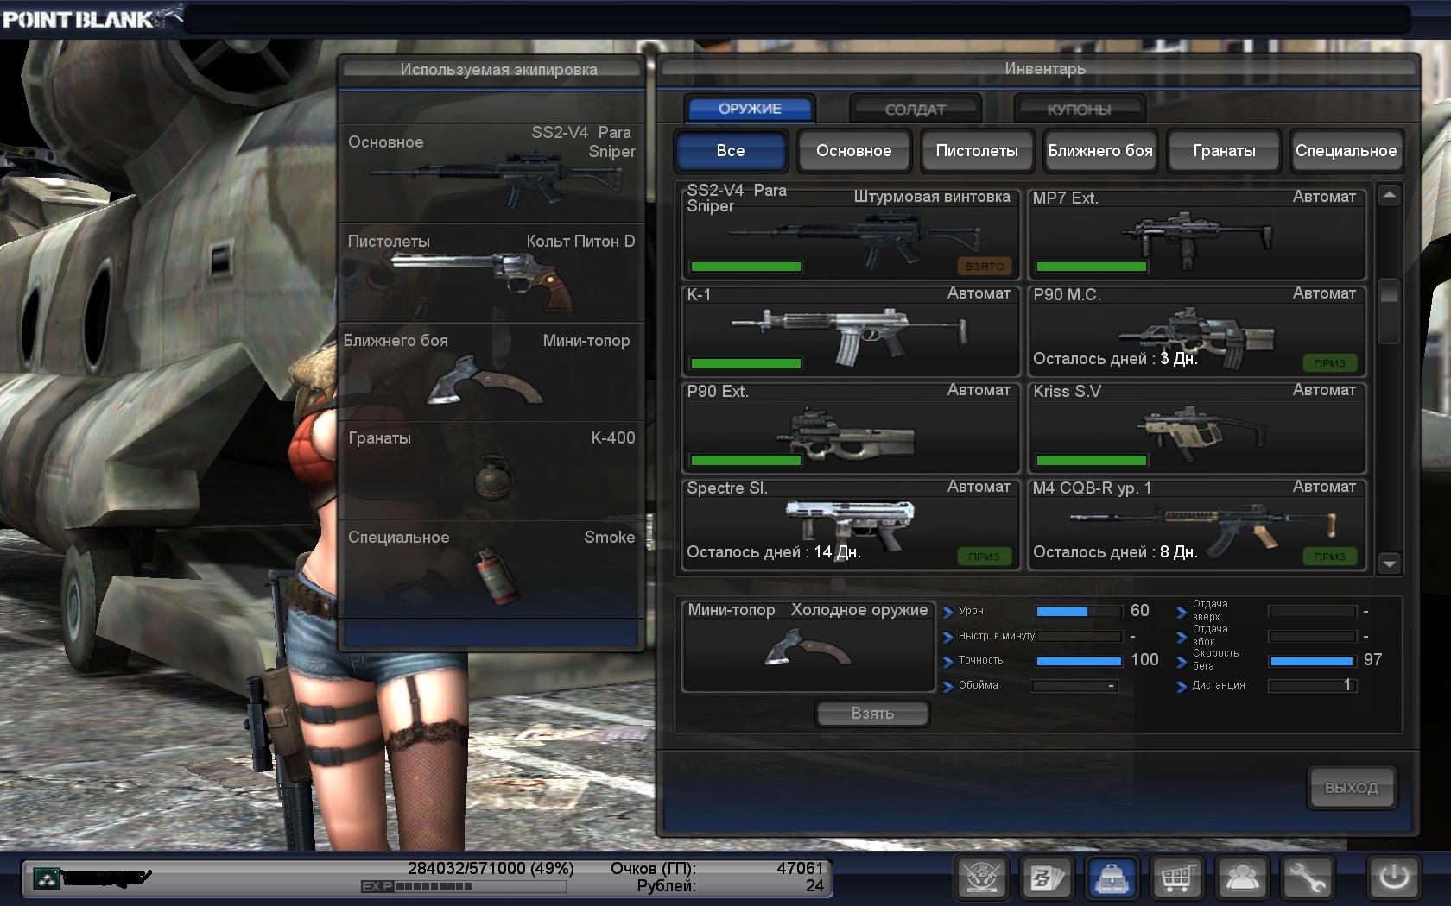Click the Урон damage stat bar
Viewport: 1451px width, 906px height.
(x=1079, y=612)
